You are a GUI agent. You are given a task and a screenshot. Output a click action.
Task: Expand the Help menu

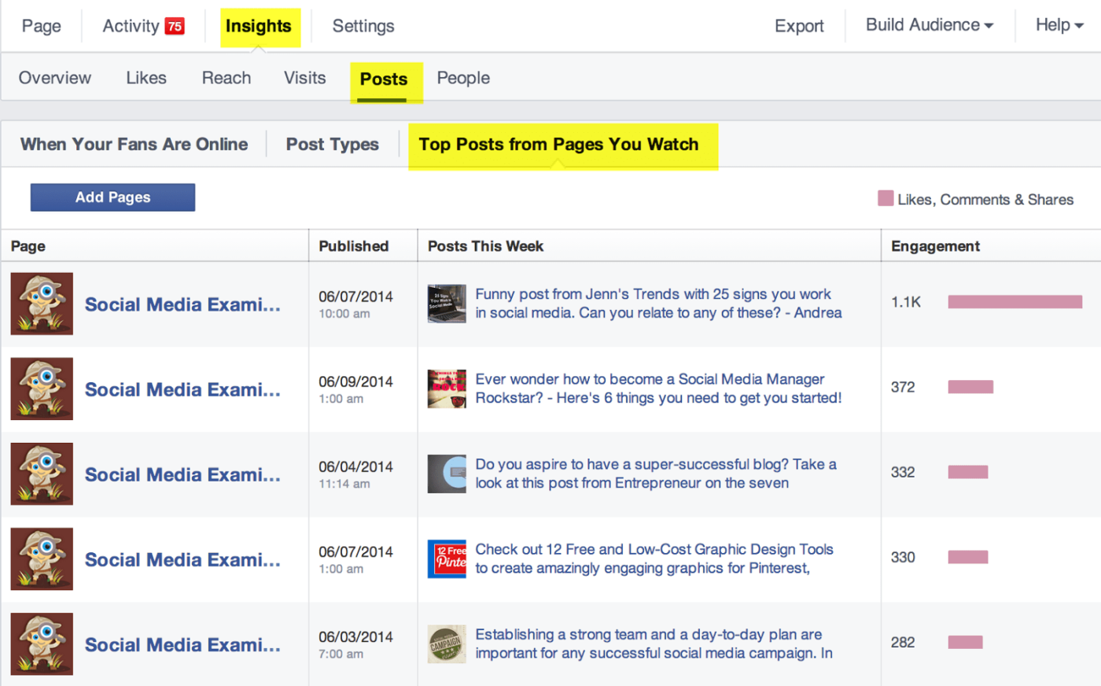pyautogui.click(x=1058, y=24)
